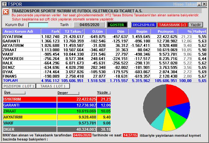209x143 pixels.
Task: Click total Pozisyon 105.606.951 in TOPLAM row
Action: coord(166,80)
